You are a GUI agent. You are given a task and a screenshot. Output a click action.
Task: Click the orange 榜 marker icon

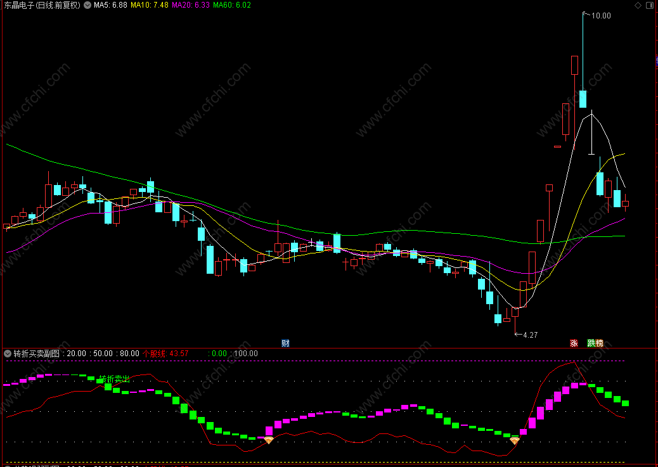(x=599, y=343)
